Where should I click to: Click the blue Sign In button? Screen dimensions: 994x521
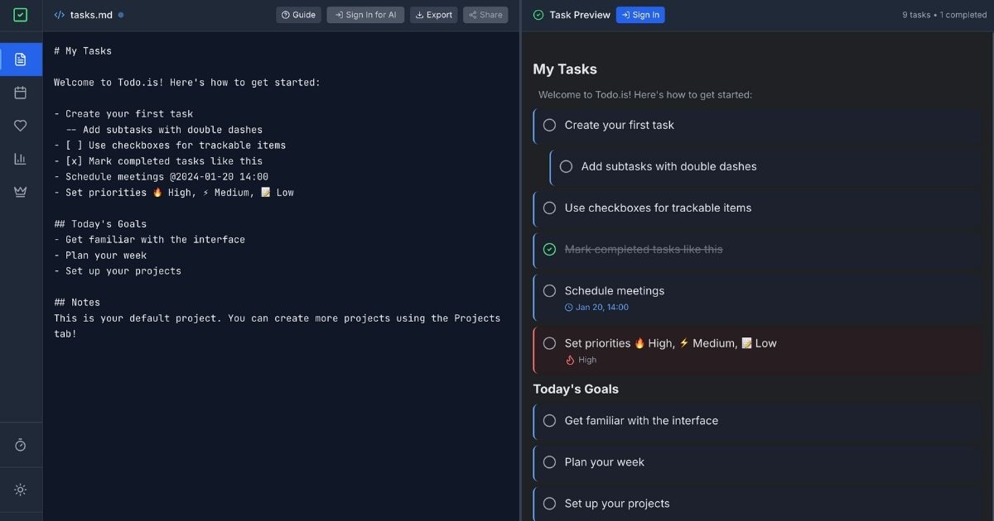[639, 15]
